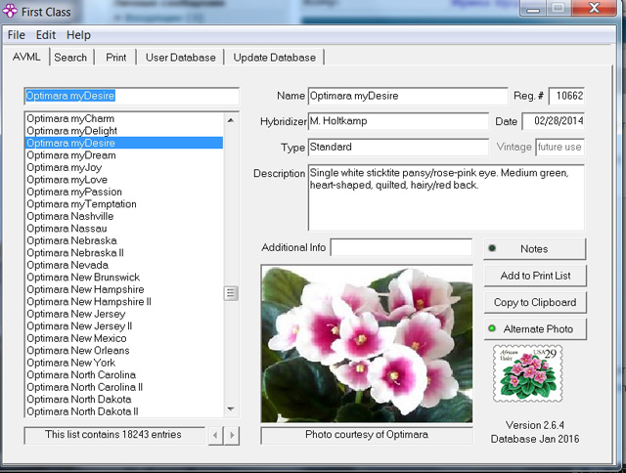
Task: Click Add to Print List button
Action: click(x=535, y=276)
